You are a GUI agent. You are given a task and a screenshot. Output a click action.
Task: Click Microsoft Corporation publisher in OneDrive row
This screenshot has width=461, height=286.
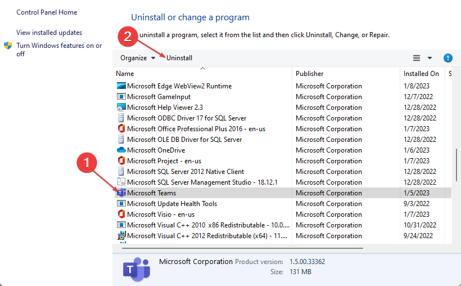pos(329,150)
